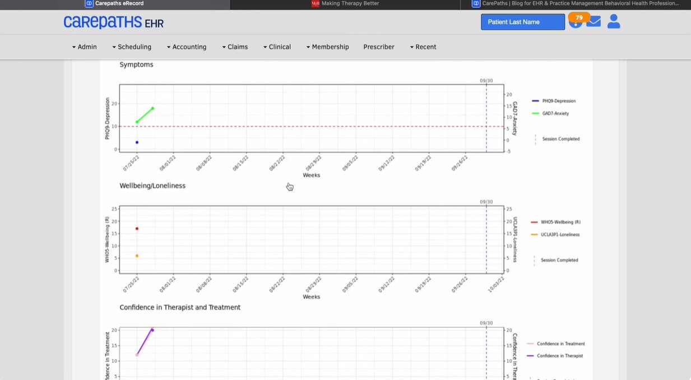This screenshot has height=380, width=691.
Task: Click the blue PHQ9 data point on the Symptoms chart
Action: pyautogui.click(x=137, y=142)
